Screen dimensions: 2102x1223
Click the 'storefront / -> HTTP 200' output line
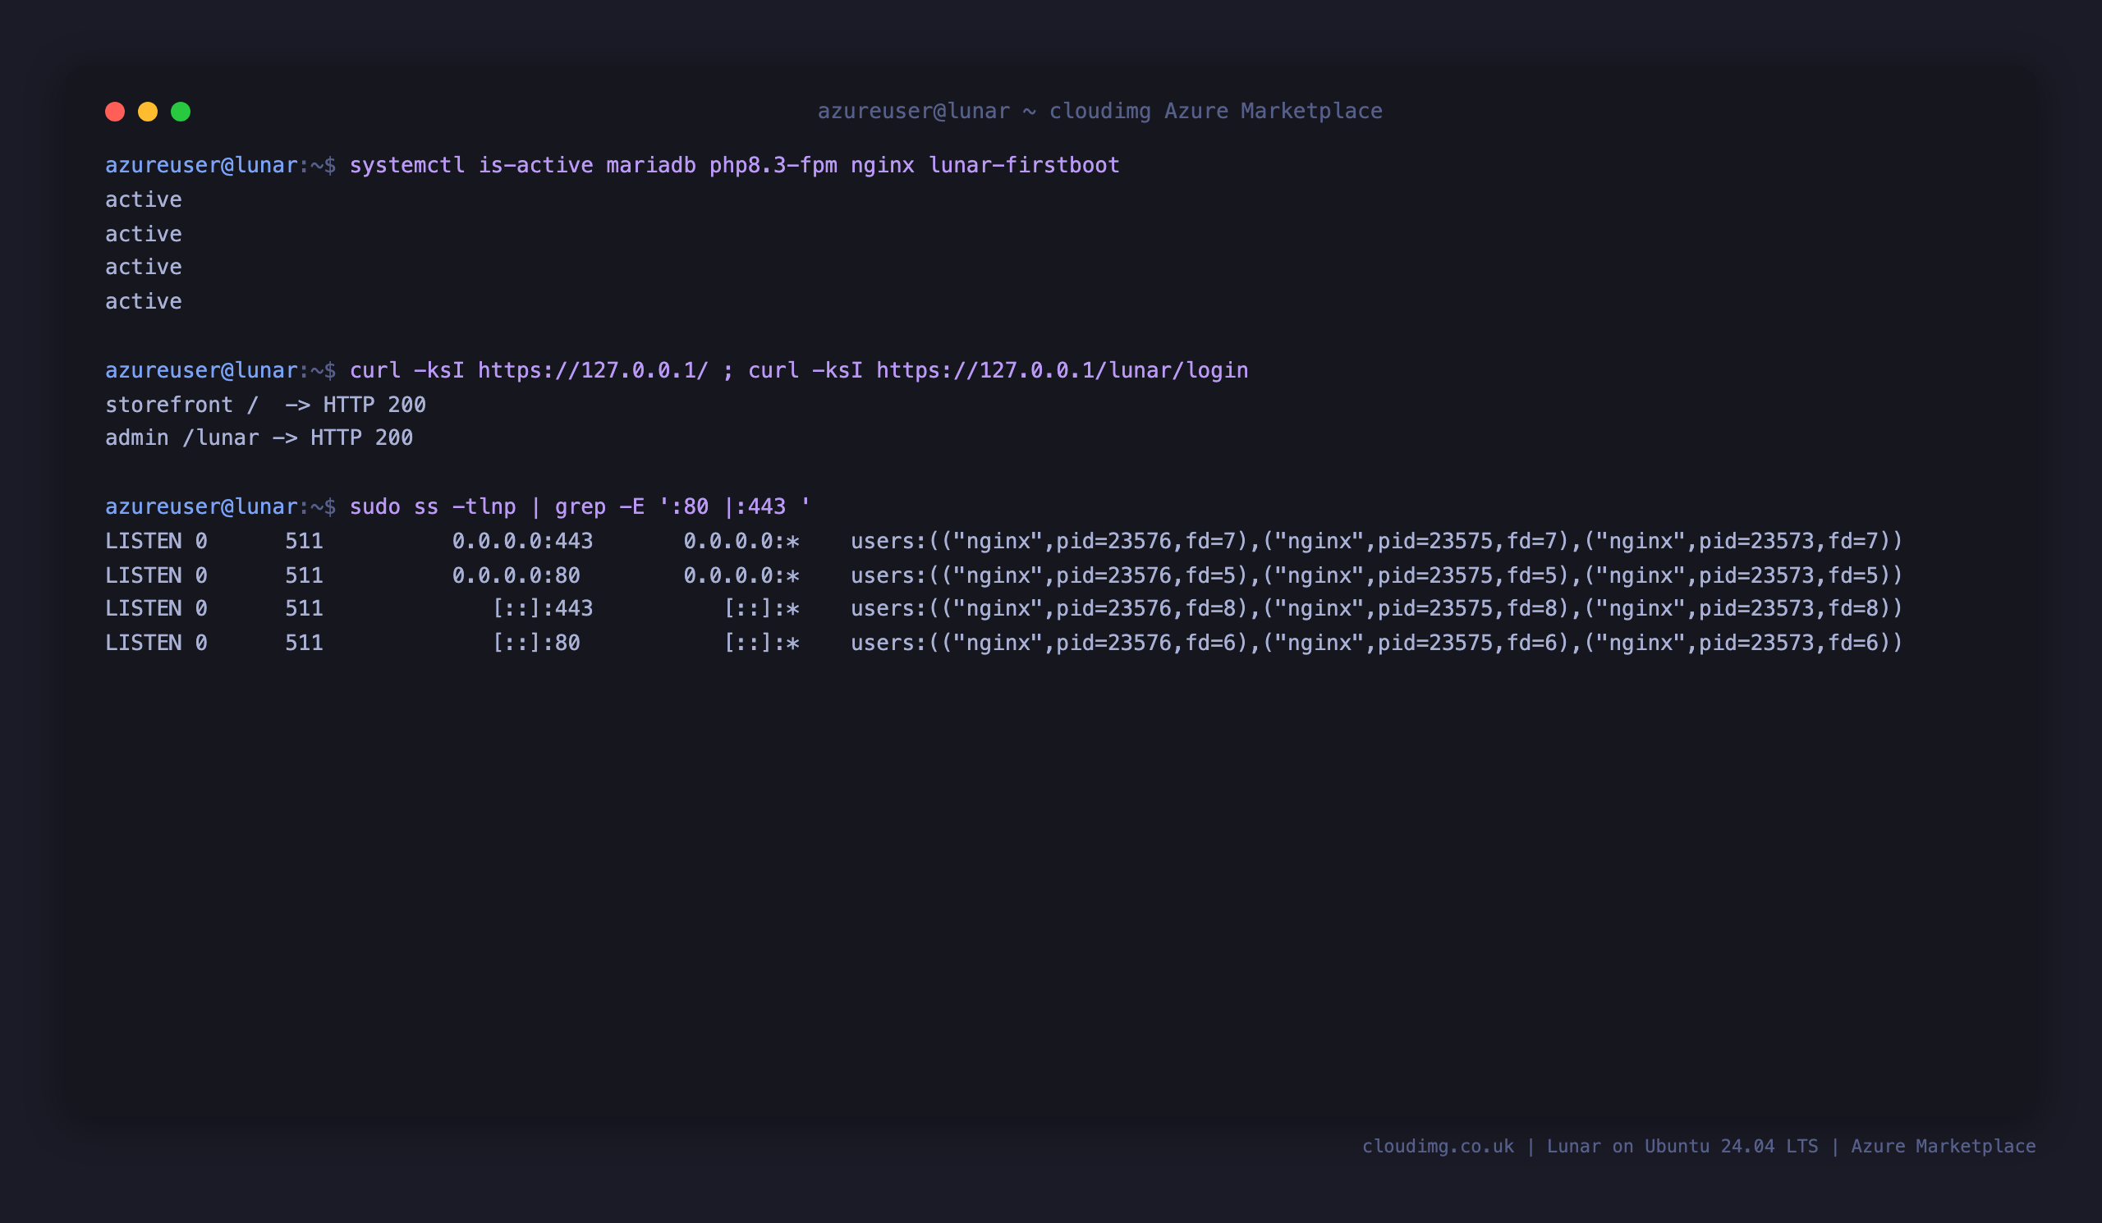click(x=265, y=405)
